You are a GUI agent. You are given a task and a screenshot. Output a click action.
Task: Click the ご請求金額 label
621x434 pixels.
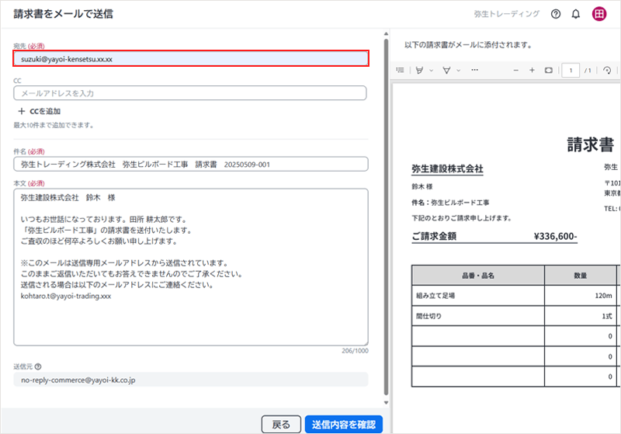pyautogui.click(x=434, y=236)
